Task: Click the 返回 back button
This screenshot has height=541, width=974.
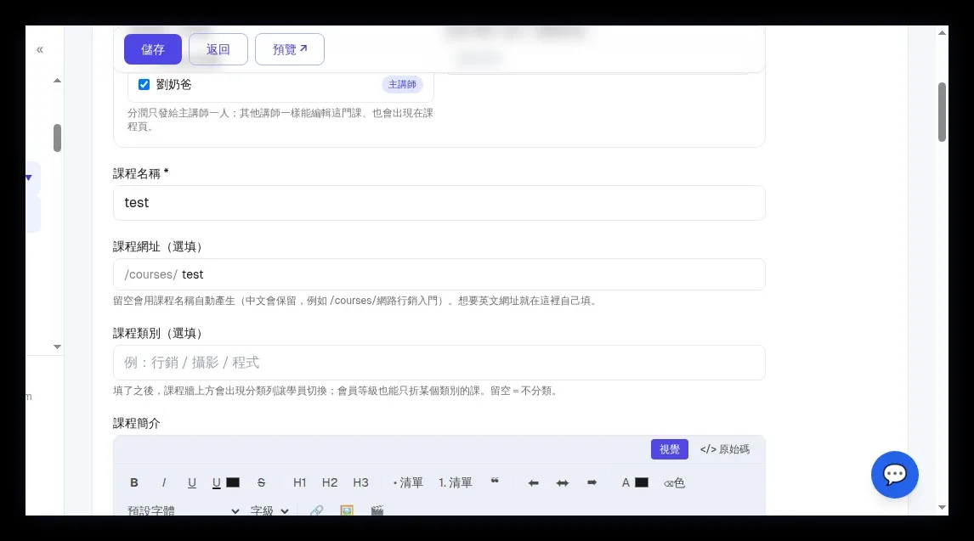Action: tap(218, 49)
